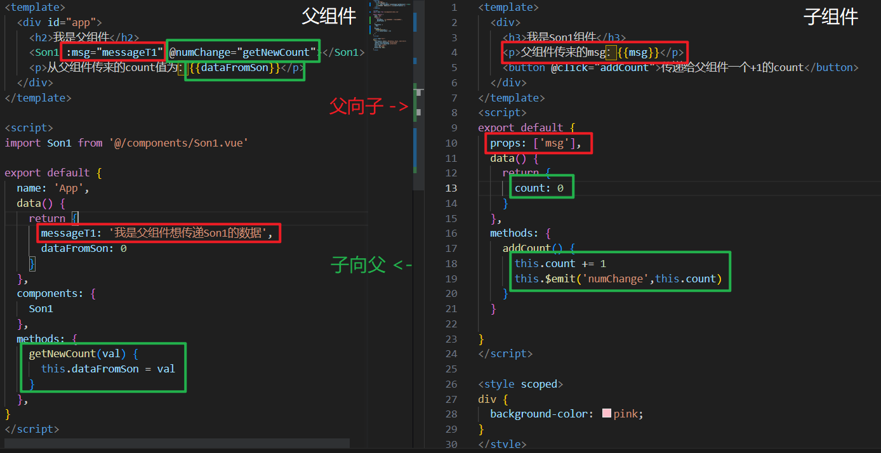Click the "name: 'App'," line
The image size is (881, 453).
pyautogui.click(x=53, y=188)
